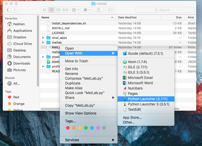The height and width of the screenshot is (146, 202).
Task: Select the Orange tag in sidebar
Action: coord(16,104)
